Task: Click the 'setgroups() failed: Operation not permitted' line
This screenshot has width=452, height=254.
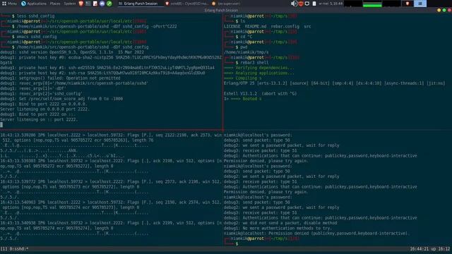Action: pos(60,78)
